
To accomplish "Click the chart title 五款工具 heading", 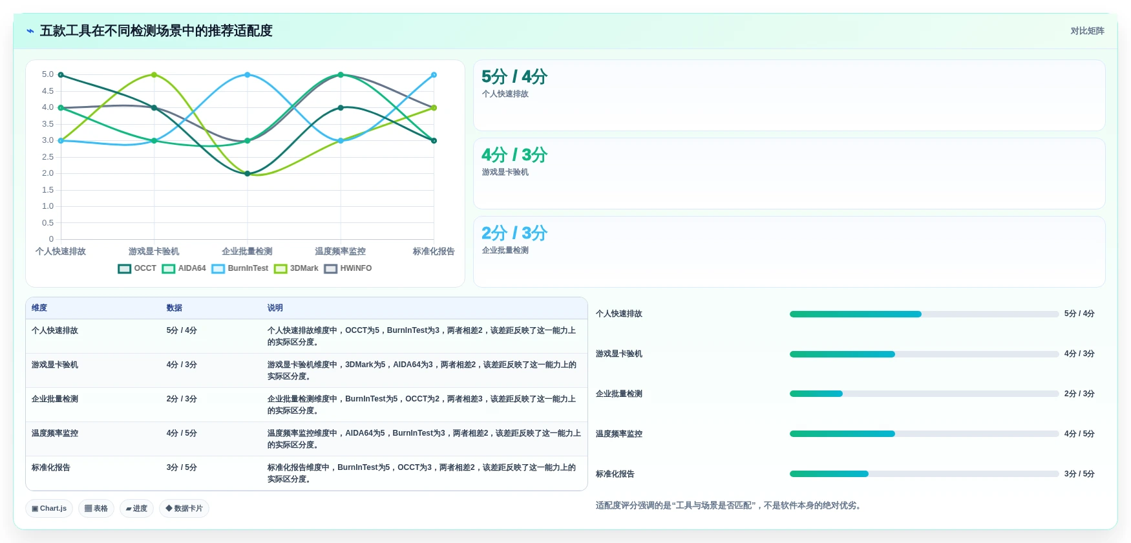I will point(156,31).
